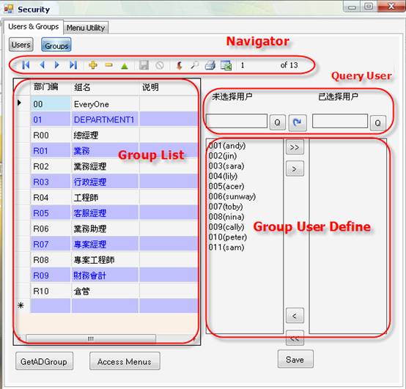Click the green triangle edit icon
406x389 pixels.
pyautogui.click(x=125, y=66)
